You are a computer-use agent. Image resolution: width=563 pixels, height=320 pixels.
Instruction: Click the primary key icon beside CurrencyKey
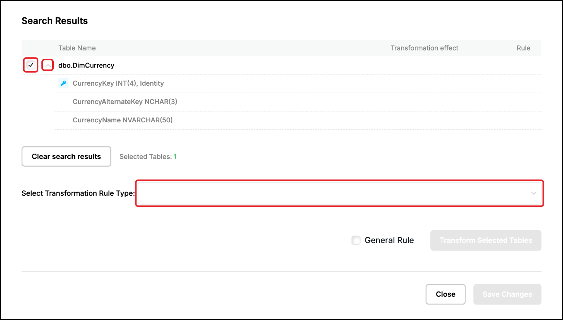(x=63, y=83)
